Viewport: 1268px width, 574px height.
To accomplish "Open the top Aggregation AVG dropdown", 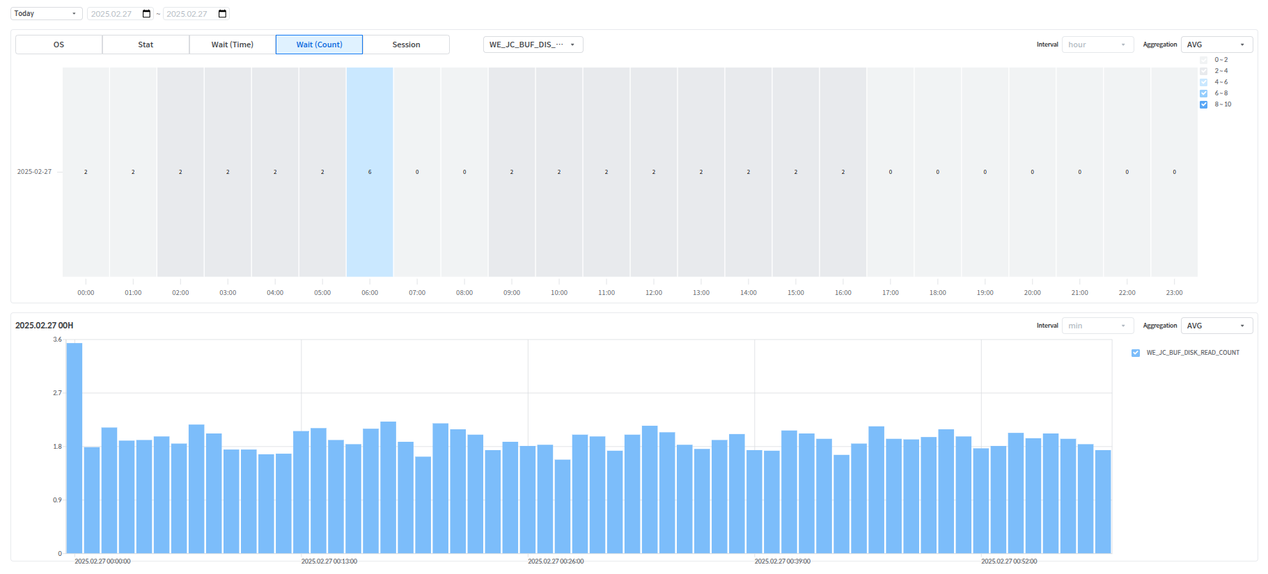I will tap(1216, 45).
